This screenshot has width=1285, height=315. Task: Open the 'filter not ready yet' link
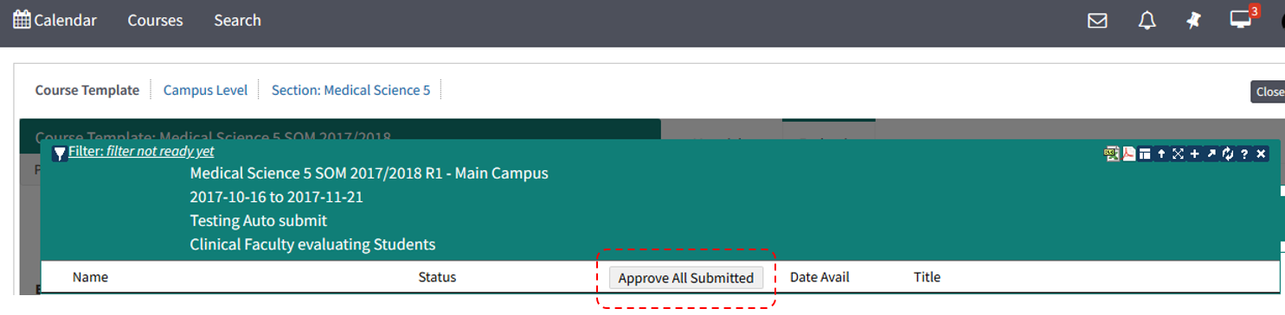(141, 151)
